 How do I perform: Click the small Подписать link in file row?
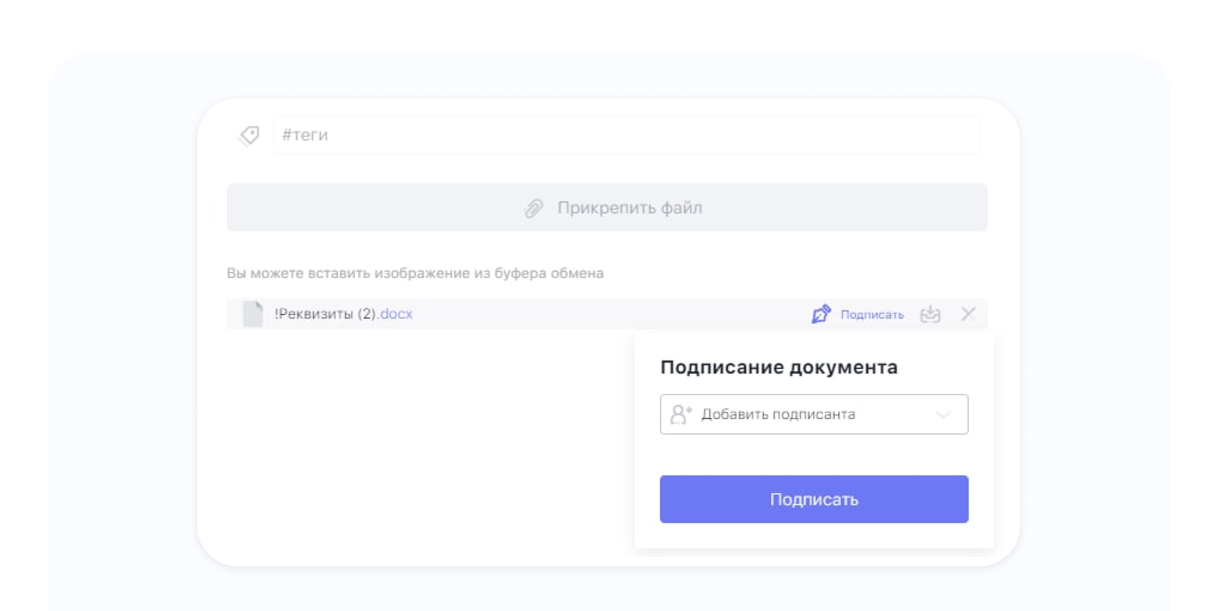pos(872,315)
